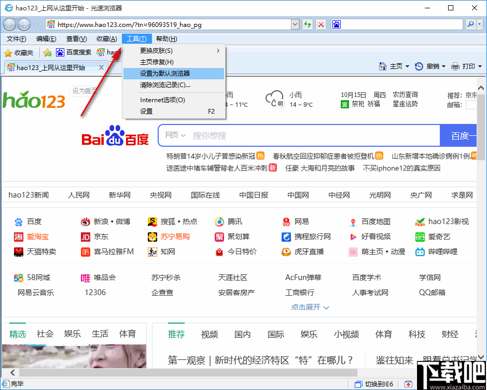Click the 京东 JD icon
The height and width of the screenshot is (390, 487).
(x=86, y=237)
